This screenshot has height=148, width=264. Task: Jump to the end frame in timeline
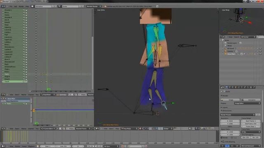pos(101,146)
